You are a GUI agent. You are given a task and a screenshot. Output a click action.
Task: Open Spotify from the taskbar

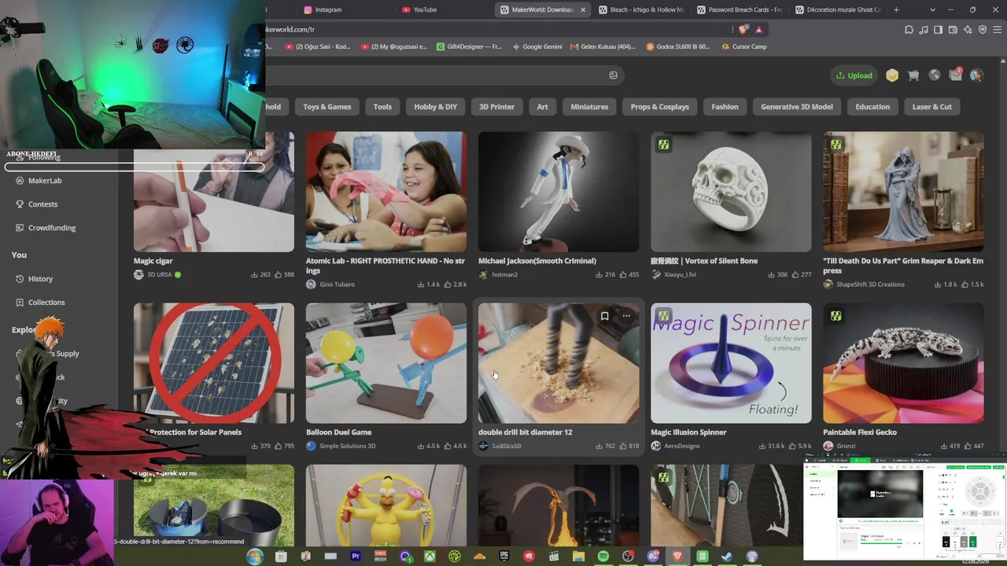tap(603, 557)
